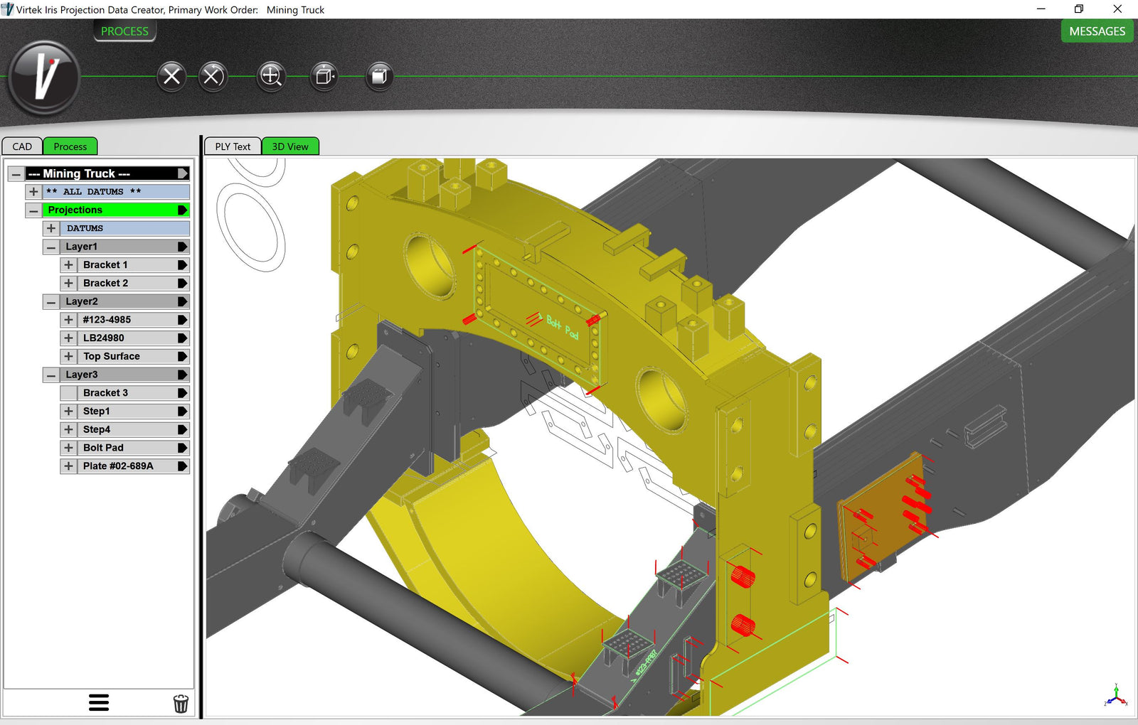This screenshot has width=1138, height=725.
Task: Expand the Bracket 1 tree node
Action: coord(69,264)
